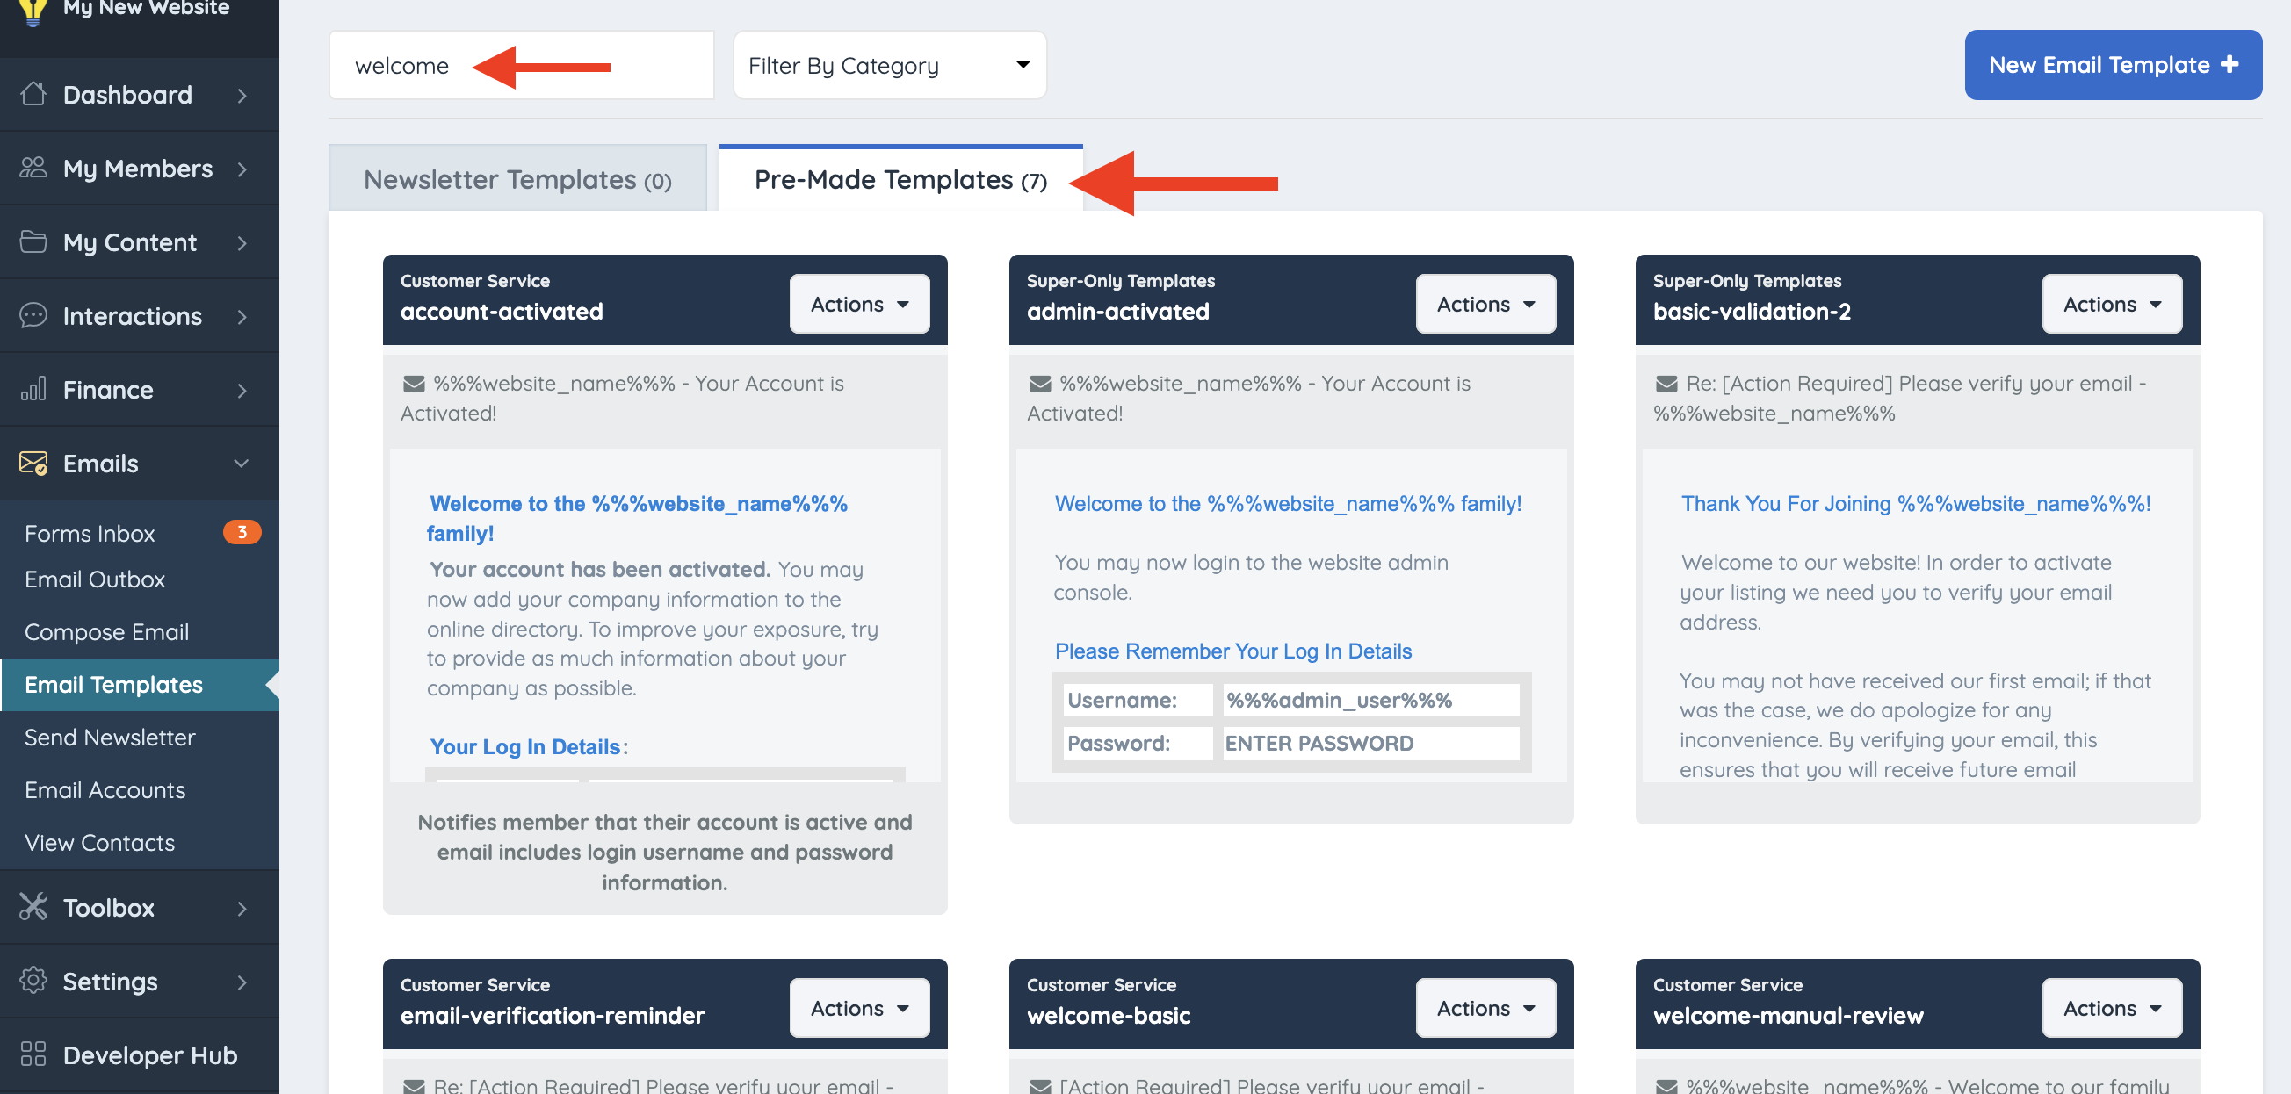Click the Finance bar chart icon

pos(33,389)
